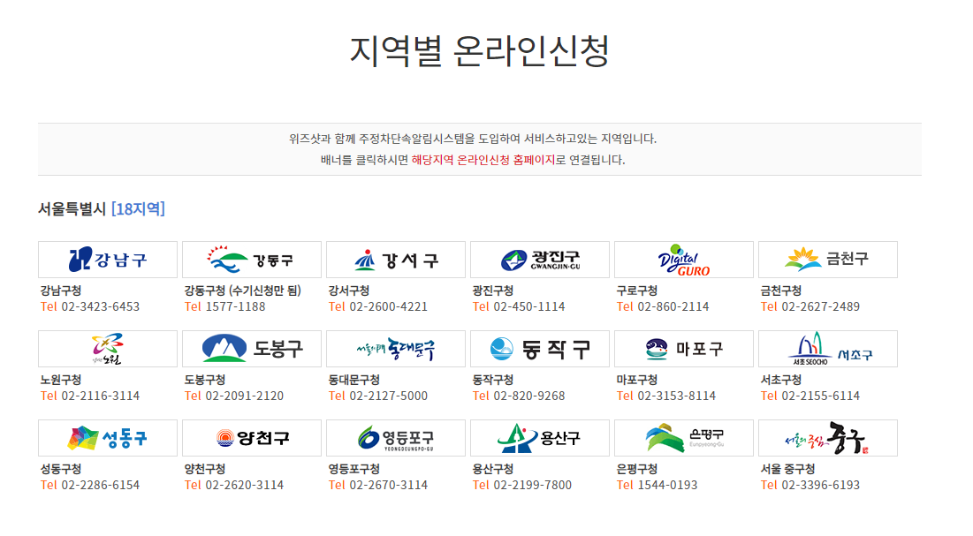The height and width of the screenshot is (536, 973).
Task: Click phone number 02-2127-5000
Action: click(389, 396)
